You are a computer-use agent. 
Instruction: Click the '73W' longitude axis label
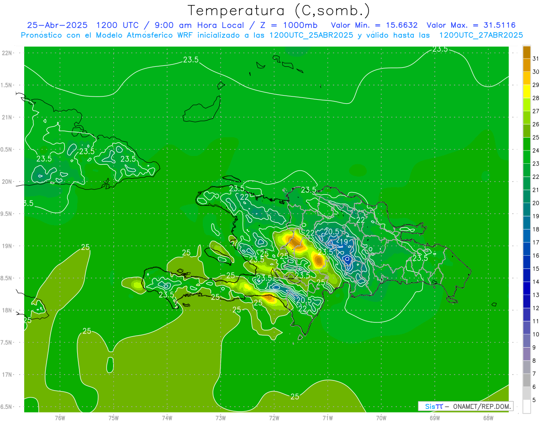[221, 418]
